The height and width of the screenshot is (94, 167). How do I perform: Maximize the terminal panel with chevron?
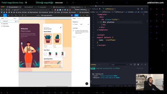pyautogui.click(x=142, y=64)
